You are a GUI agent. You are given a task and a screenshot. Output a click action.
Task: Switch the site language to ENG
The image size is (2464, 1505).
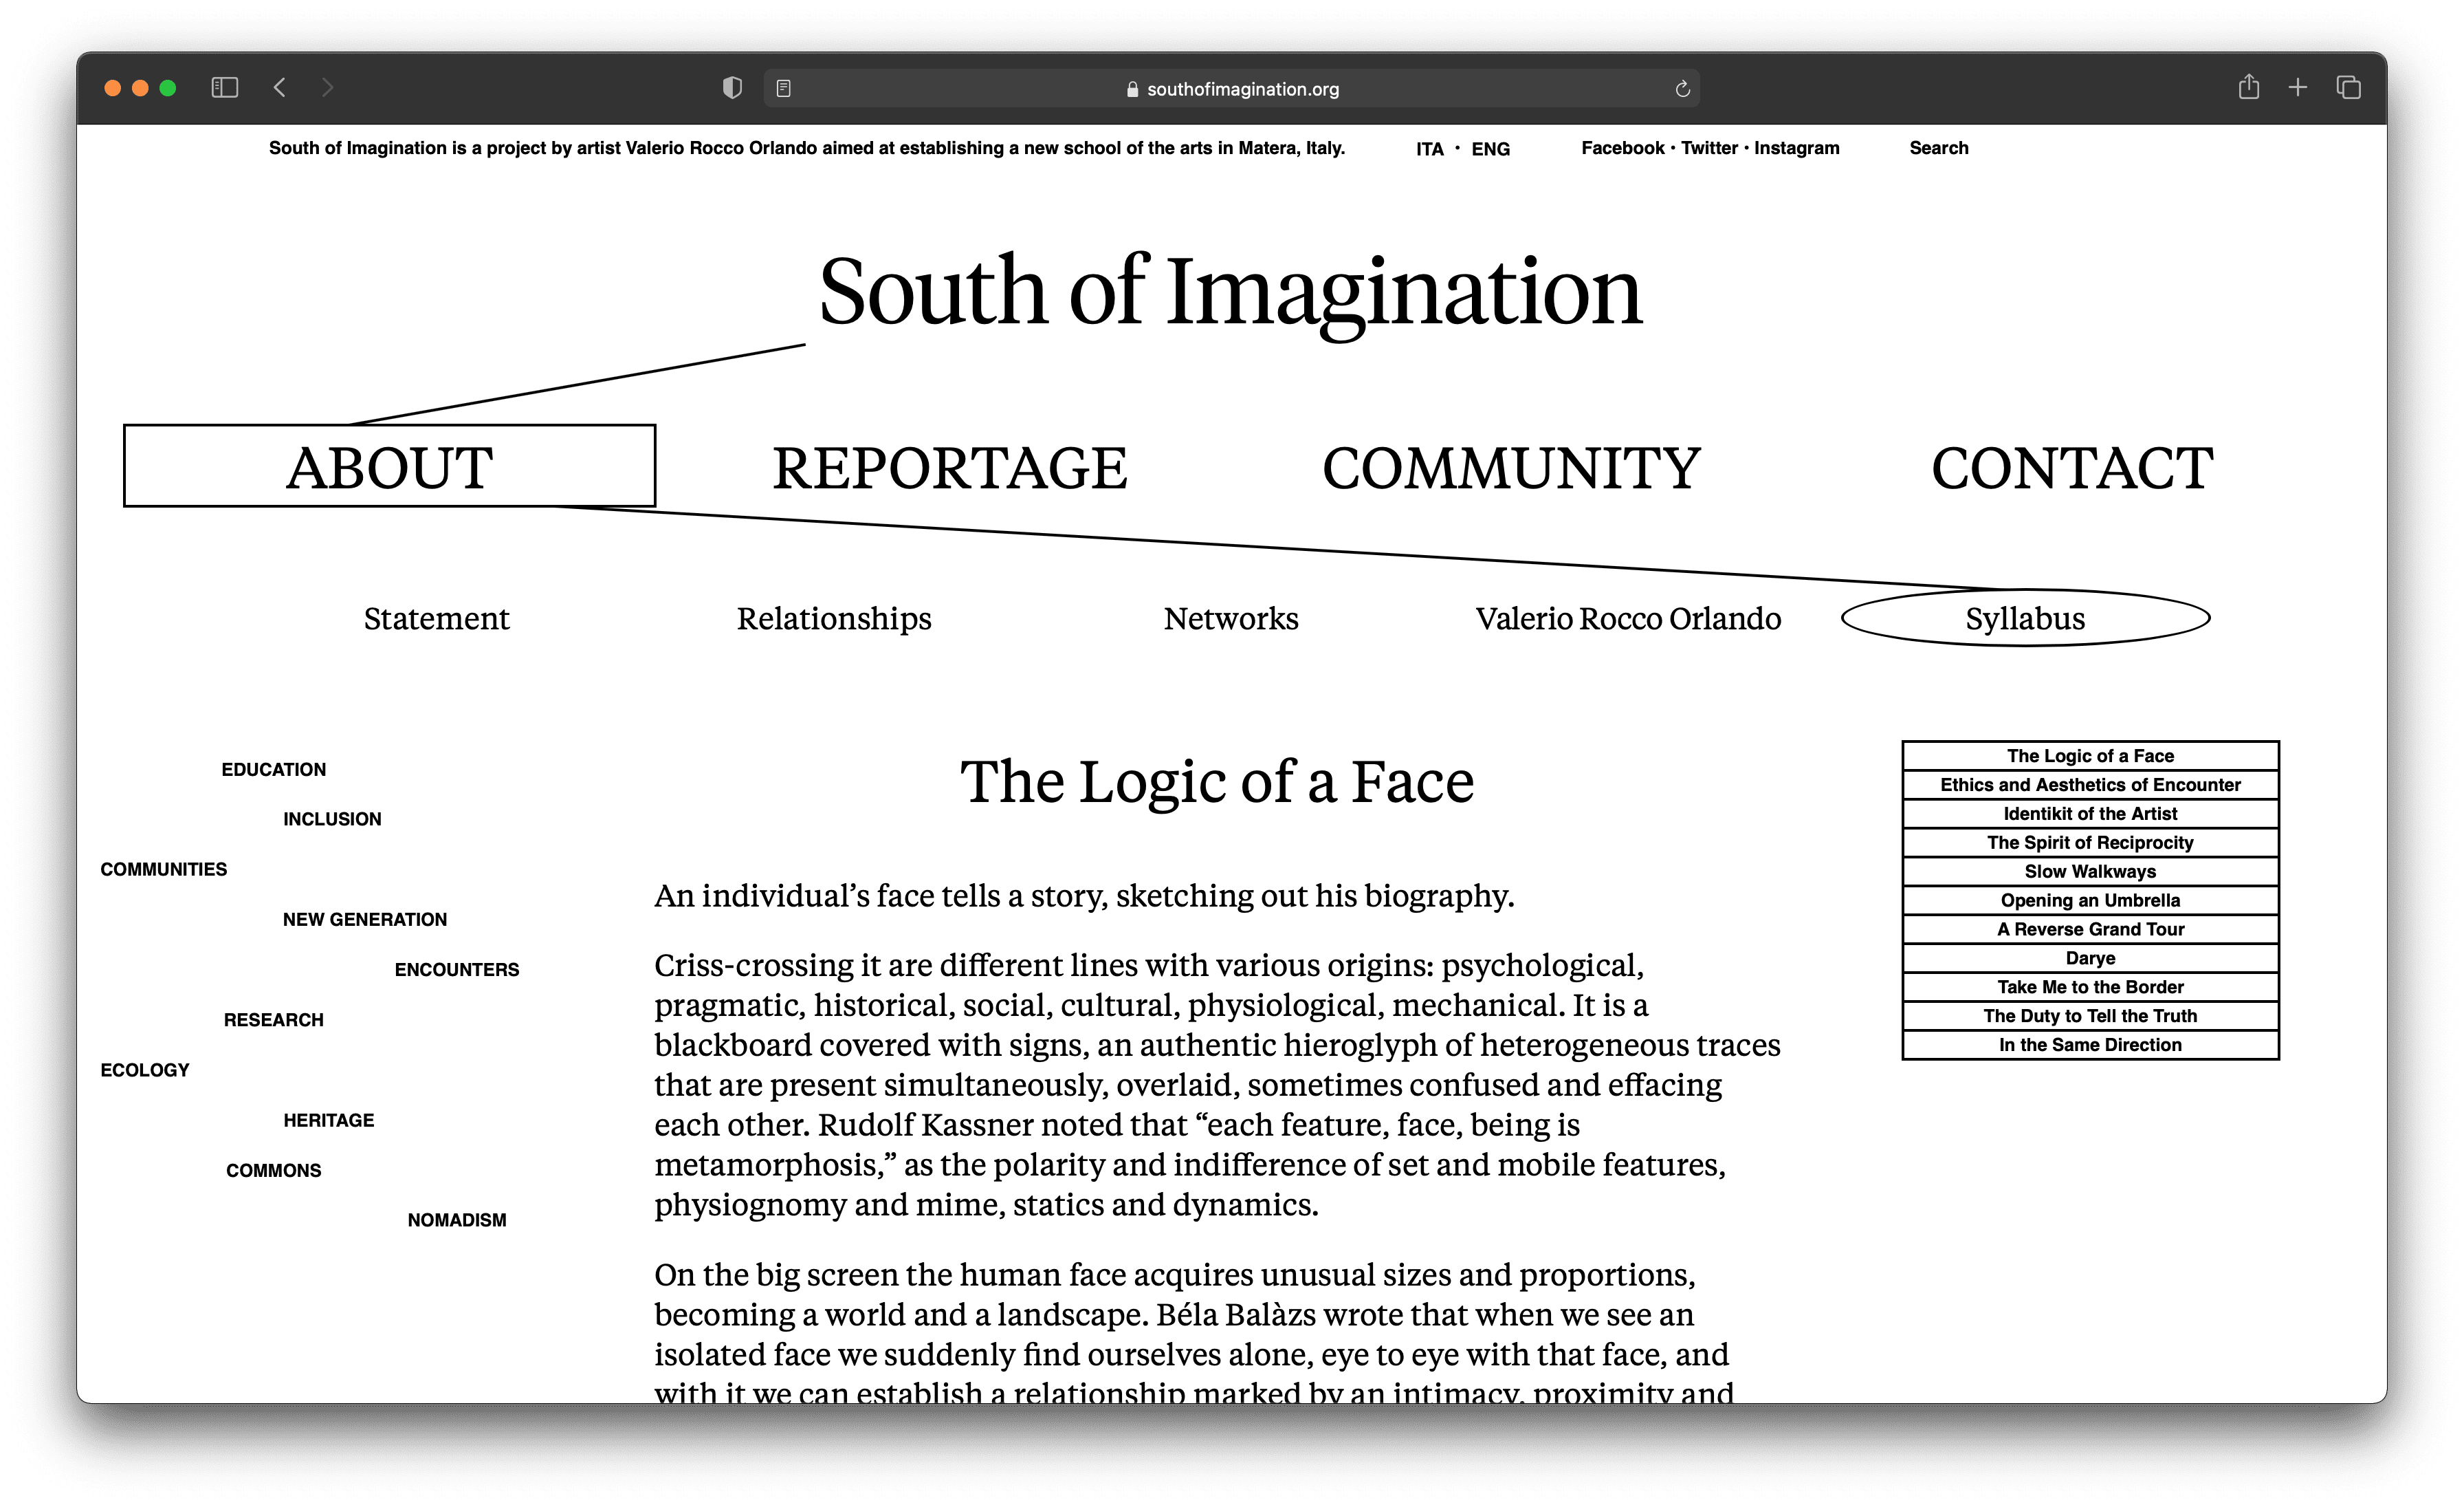coord(1490,149)
